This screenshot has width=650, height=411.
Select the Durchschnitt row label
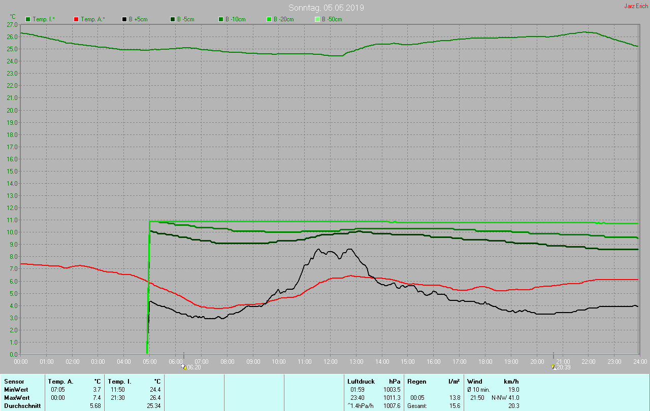pyautogui.click(x=22, y=405)
